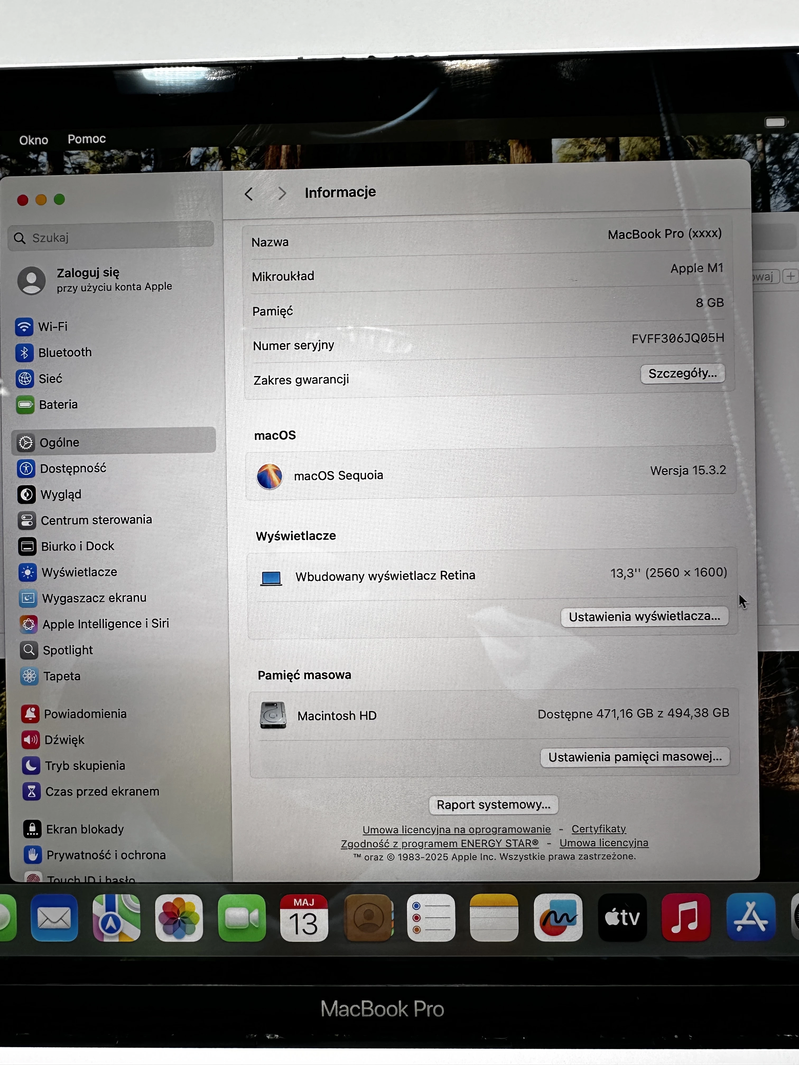
Task: Click Ustawienia pamięci masowej button
Action: coord(635,757)
